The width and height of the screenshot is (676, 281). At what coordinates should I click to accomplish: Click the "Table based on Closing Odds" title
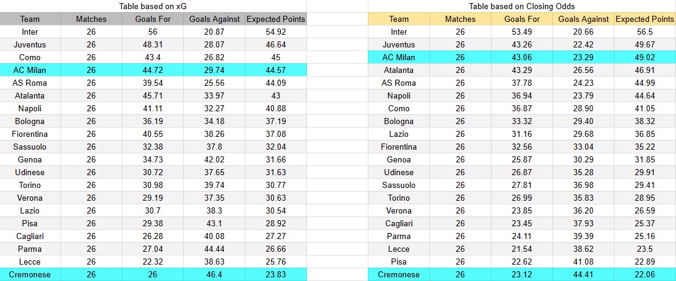click(522, 6)
